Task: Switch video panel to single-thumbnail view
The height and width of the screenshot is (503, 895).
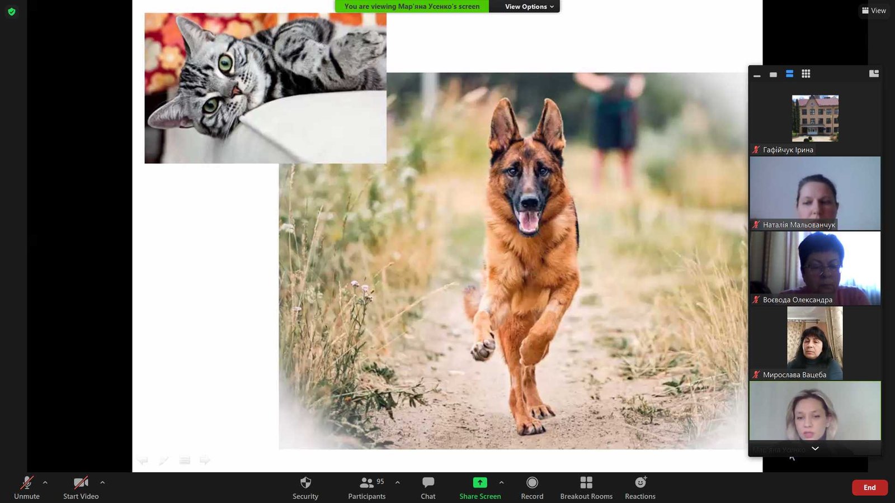Action: click(x=773, y=74)
